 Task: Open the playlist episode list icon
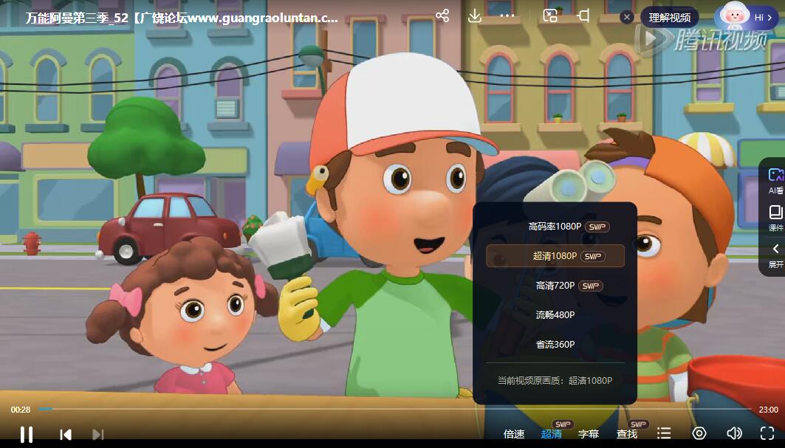(664, 433)
